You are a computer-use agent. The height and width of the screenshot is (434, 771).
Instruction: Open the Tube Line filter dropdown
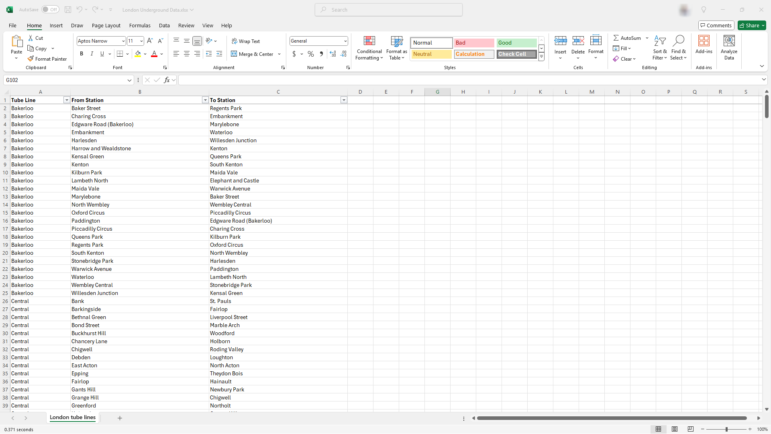tap(67, 100)
